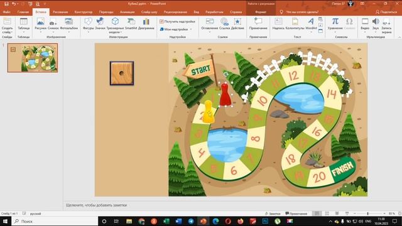Select the yellow game piece
402x226 pixels.
[209, 112]
